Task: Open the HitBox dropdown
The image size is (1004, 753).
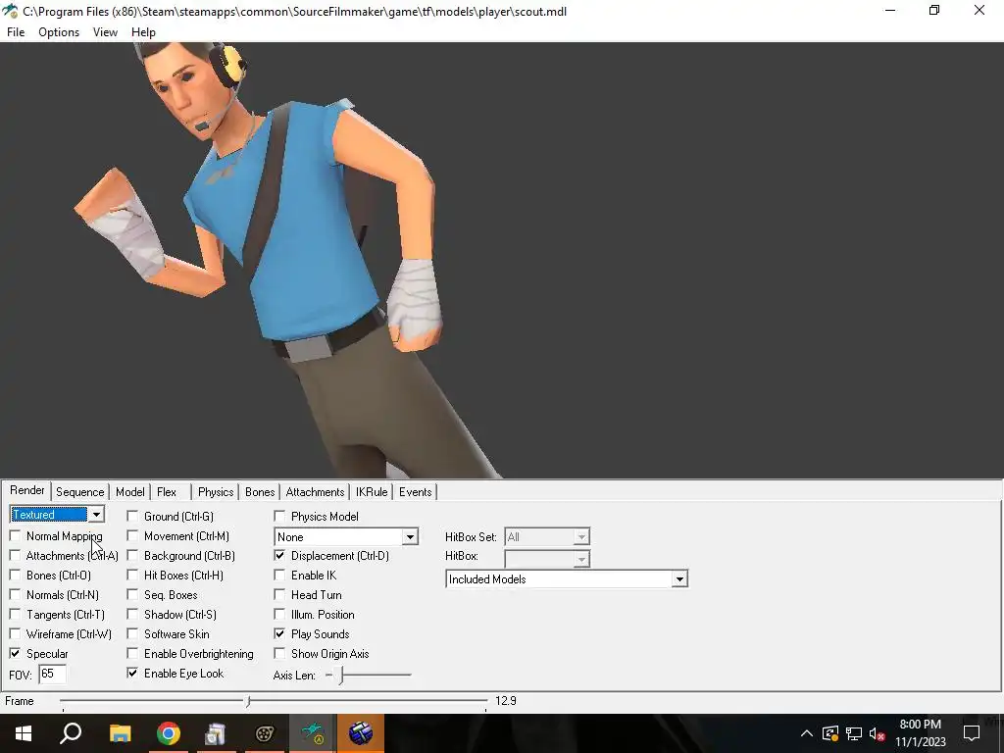Action: [581, 559]
